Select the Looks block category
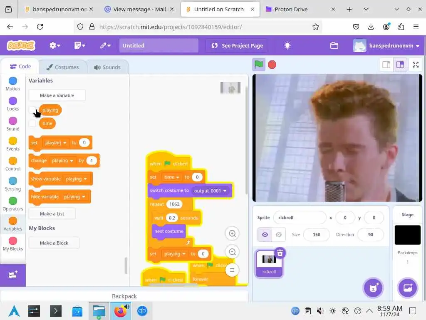Screen dimensions: 426x320 coord(13,104)
